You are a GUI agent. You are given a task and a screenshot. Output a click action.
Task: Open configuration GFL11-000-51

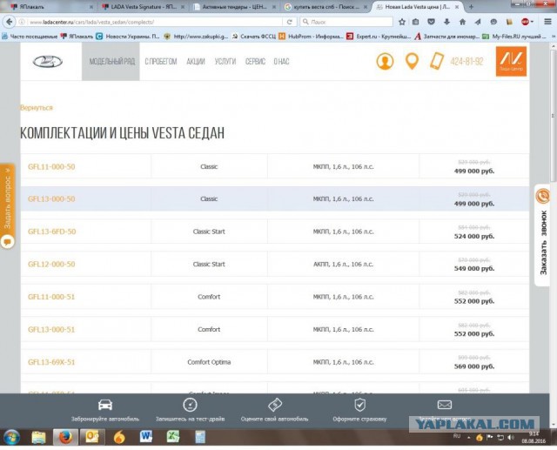51,297
